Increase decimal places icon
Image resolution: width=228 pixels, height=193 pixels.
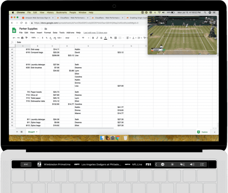[54, 38]
